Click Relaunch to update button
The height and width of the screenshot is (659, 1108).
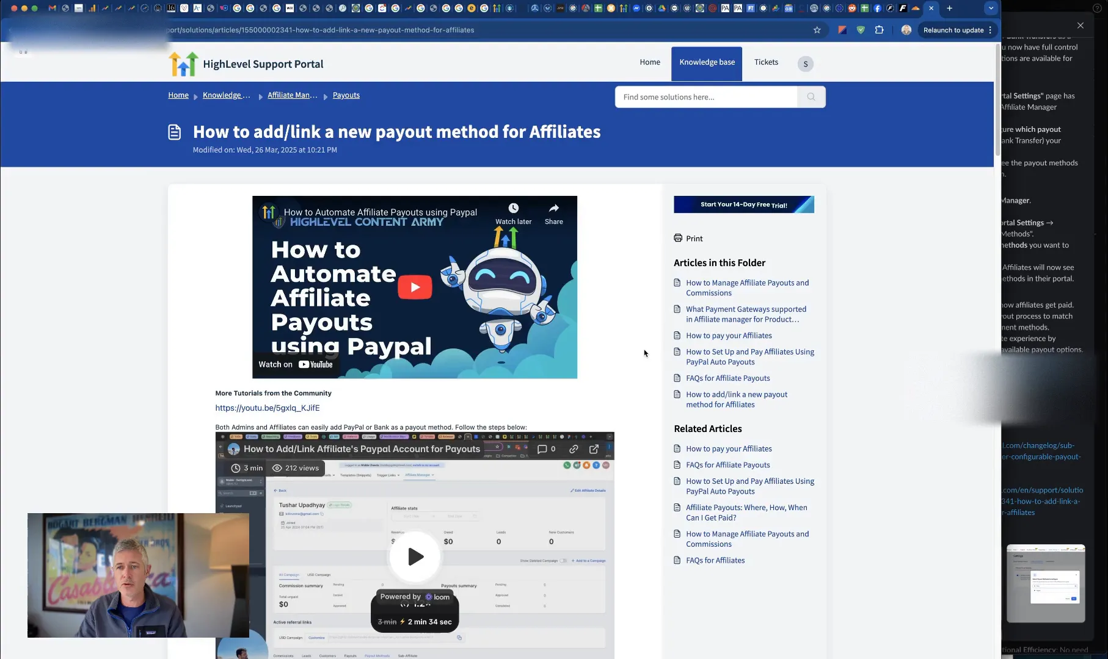[953, 30]
